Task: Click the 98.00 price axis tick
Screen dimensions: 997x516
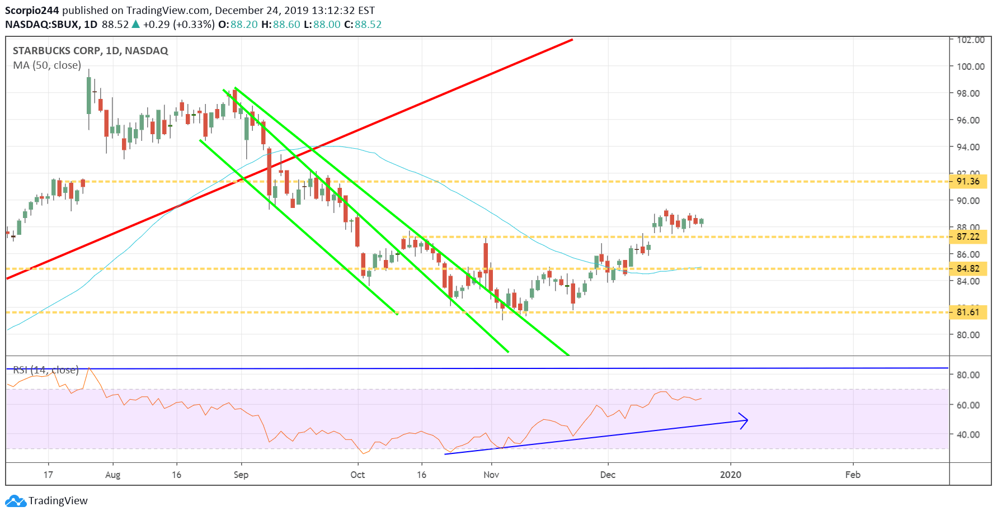Action: point(968,93)
